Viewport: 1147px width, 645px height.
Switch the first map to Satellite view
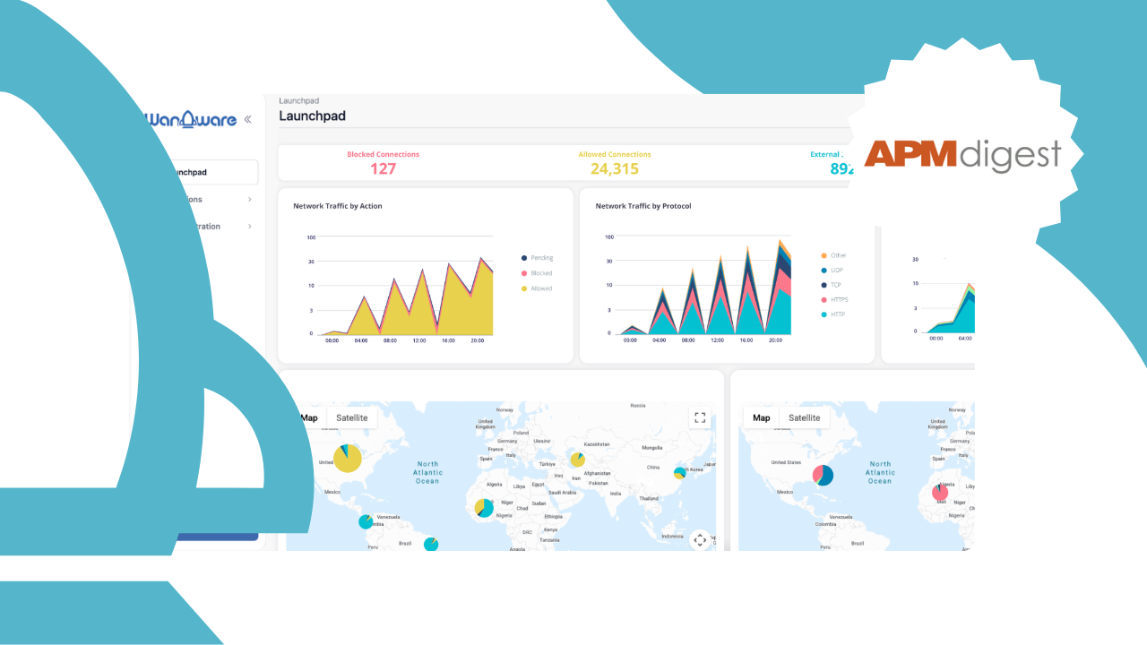point(351,417)
